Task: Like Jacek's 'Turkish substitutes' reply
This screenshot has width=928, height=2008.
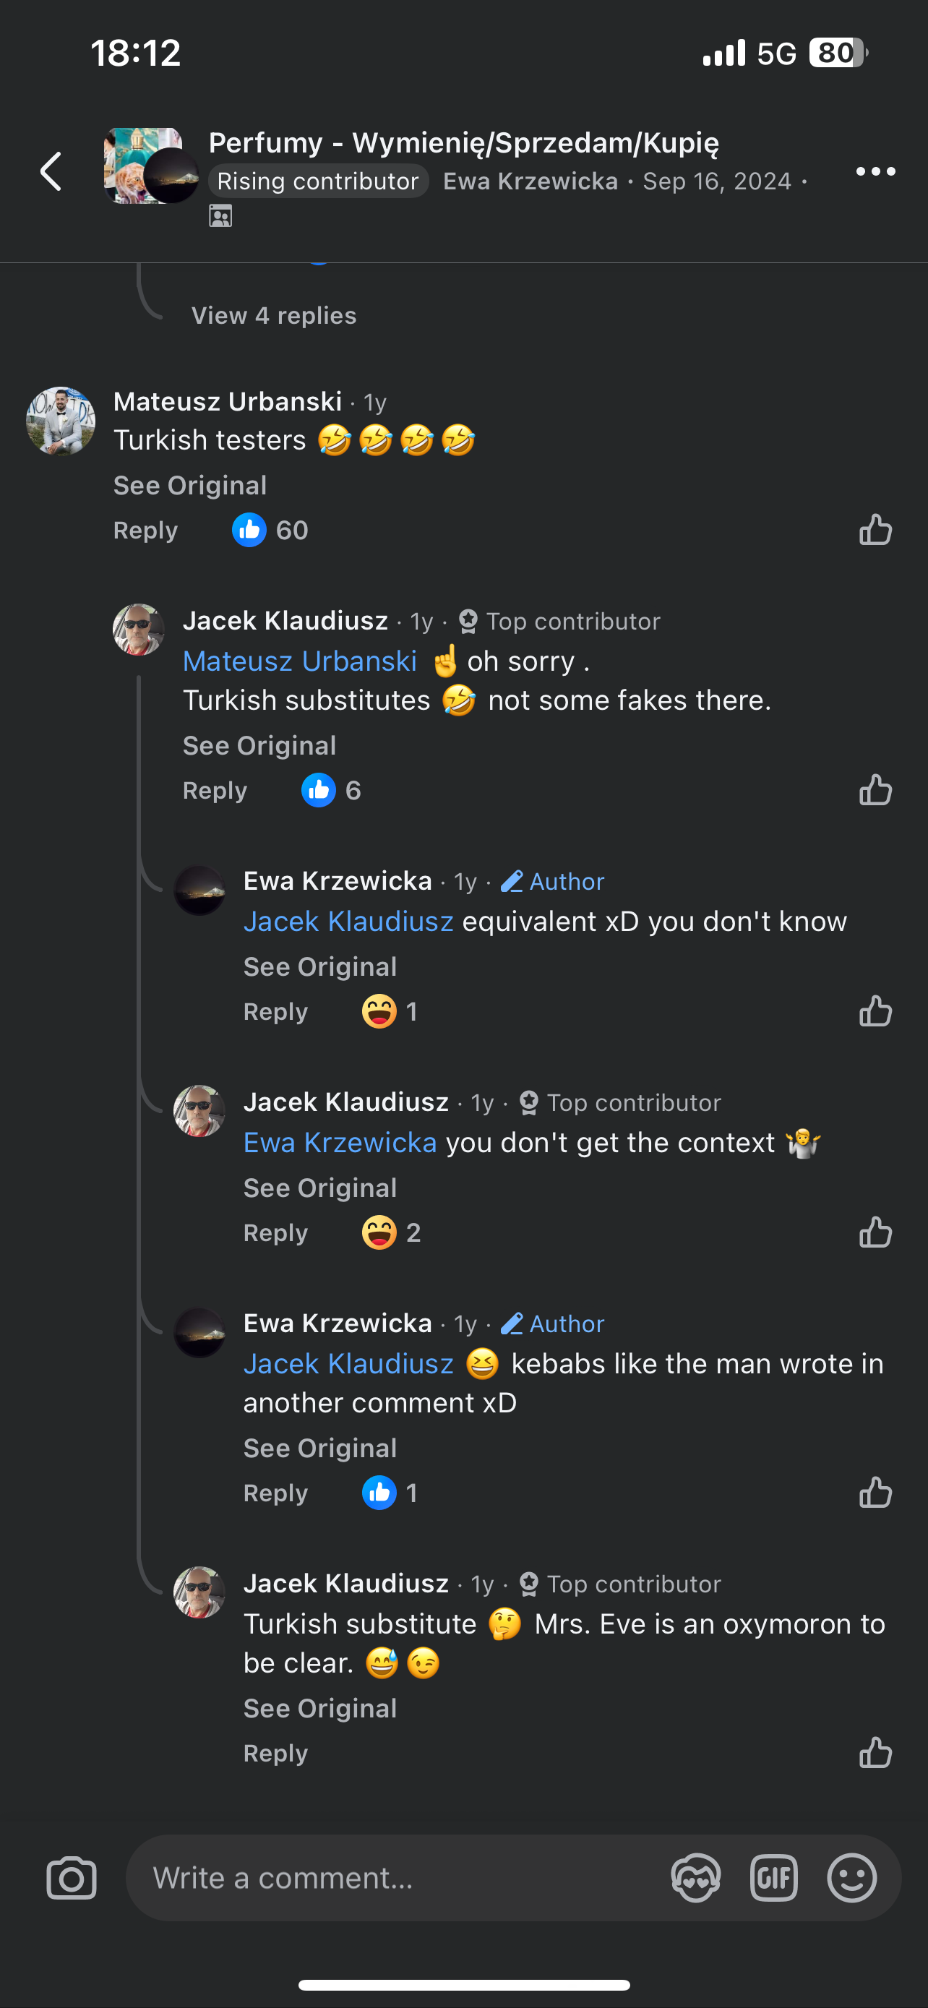Action: pyautogui.click(x=875, y=791)
